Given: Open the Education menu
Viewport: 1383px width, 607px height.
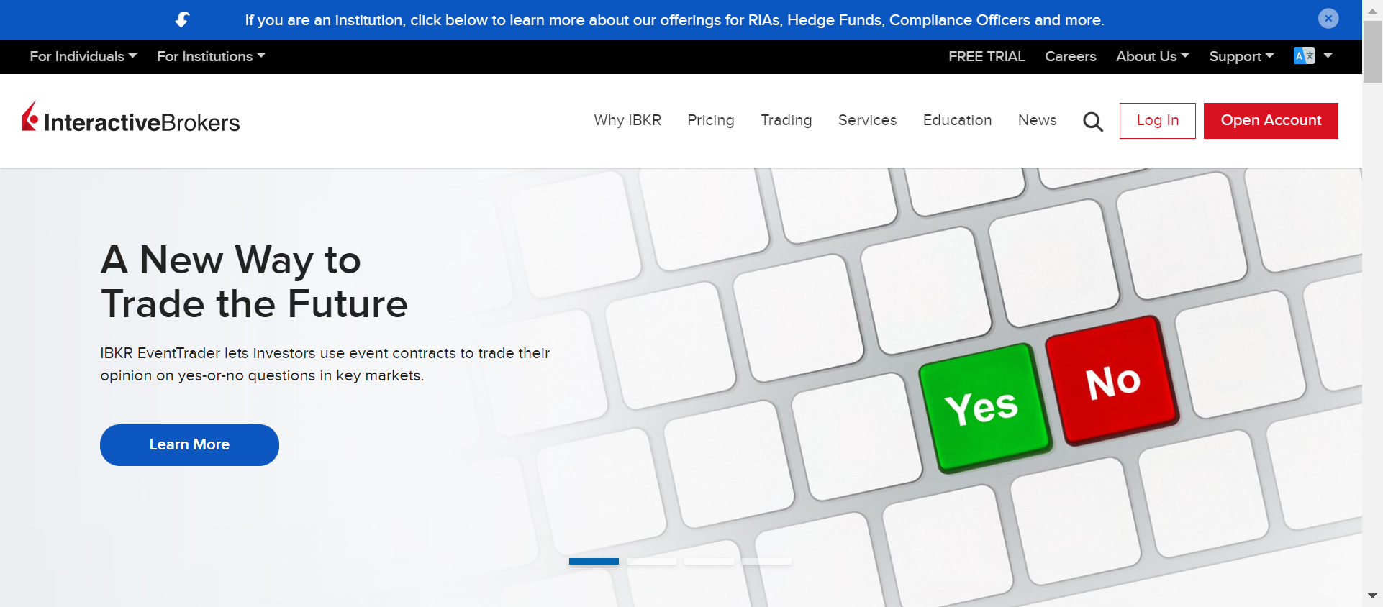Looking at the screenshot, I should [958, 120].
